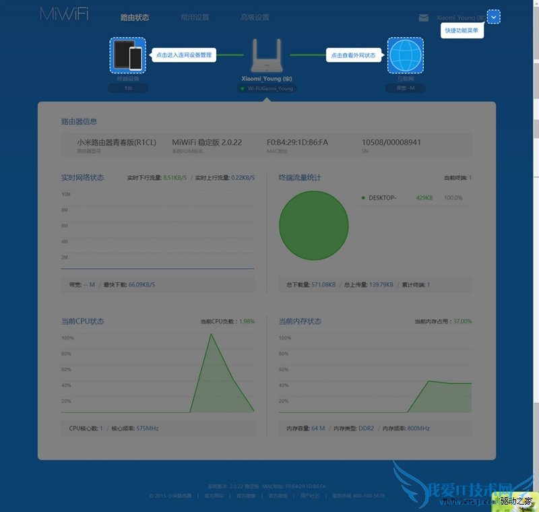Click the fastest download 66.09KB/S value
539x512 pixels.
141,284
